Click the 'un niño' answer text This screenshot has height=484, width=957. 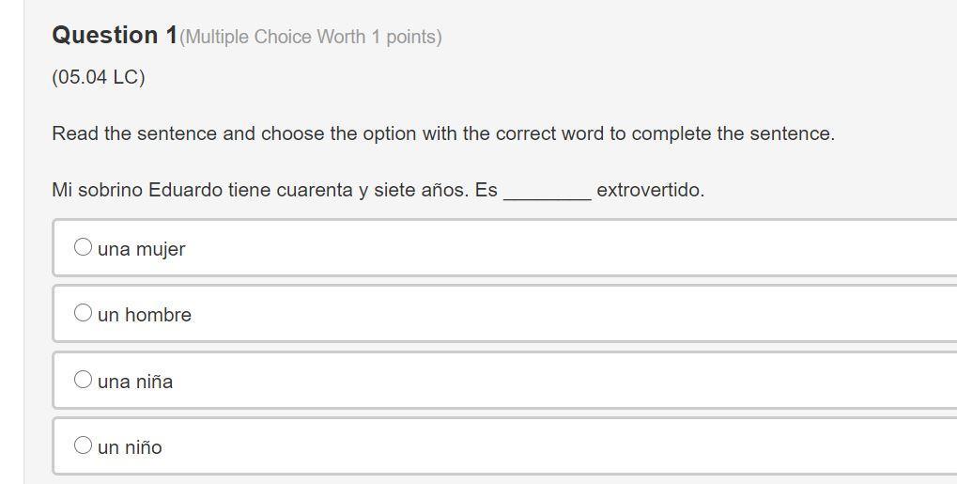point(130,447)
